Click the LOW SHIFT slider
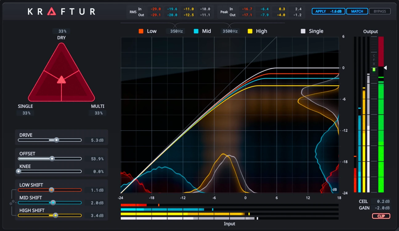399x231 pixels. tap(50, 190)
